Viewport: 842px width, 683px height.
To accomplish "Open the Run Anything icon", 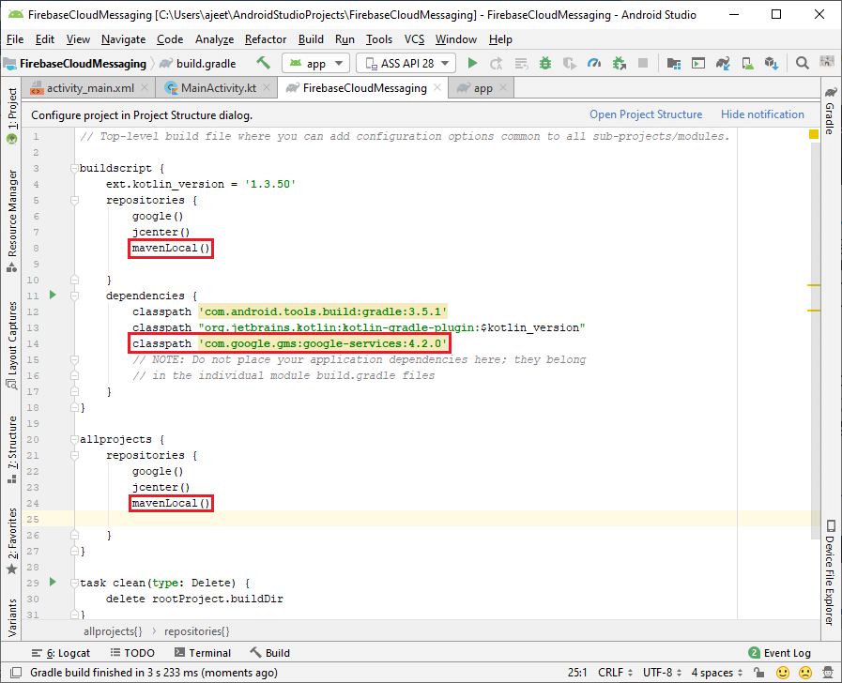I will (698, 63).
